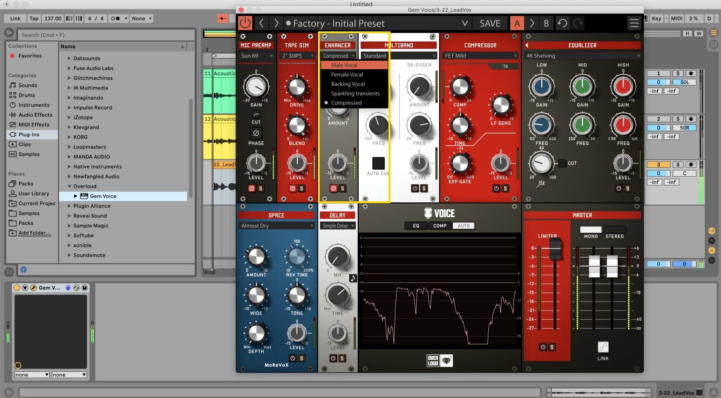Click the mic preamp low cut icon
The image size is (721, 398).
click(x=256, y=114)
